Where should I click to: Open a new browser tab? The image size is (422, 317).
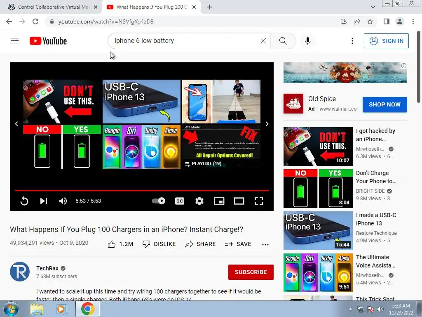[x=210, y=7]
